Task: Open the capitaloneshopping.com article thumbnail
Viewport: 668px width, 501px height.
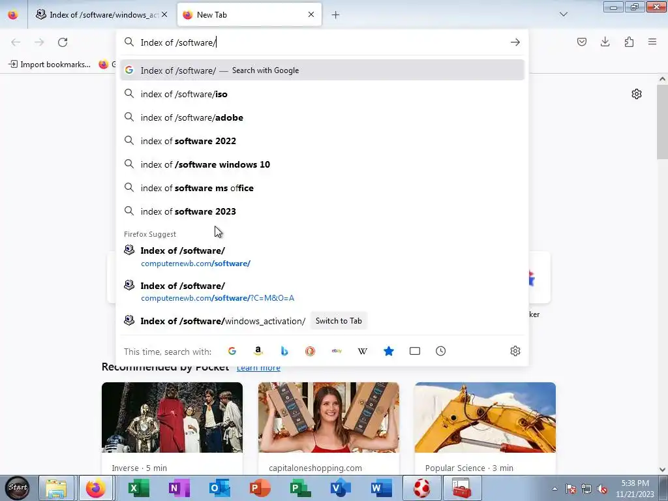Action: 329,417
